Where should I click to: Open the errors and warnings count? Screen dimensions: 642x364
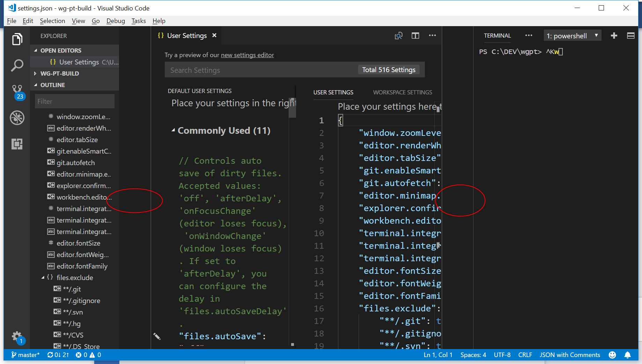pos(88,355)
